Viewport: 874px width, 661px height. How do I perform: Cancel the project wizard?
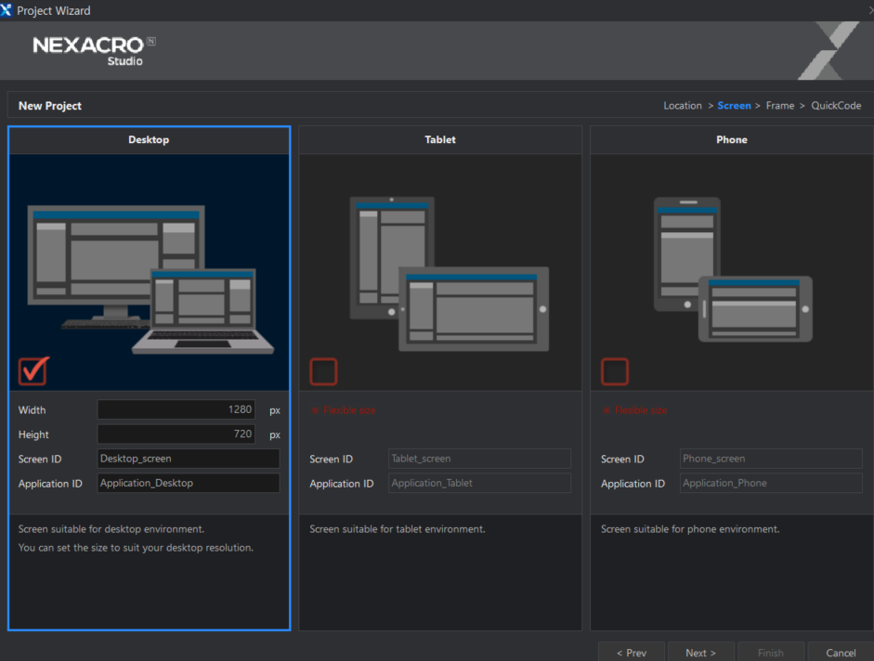(x=841, y=652)
